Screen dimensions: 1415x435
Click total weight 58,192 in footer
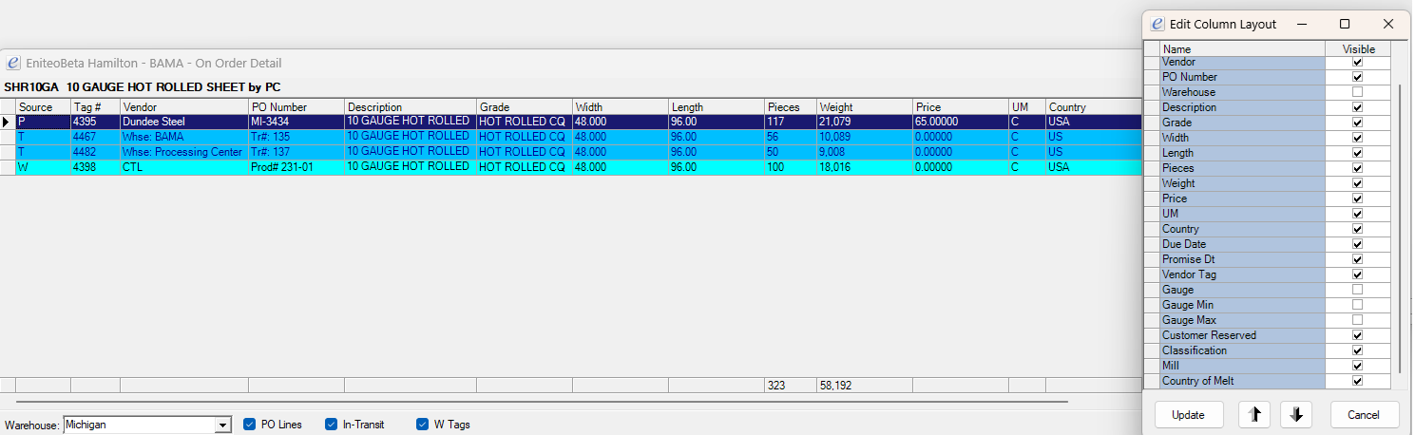point(865,385)
